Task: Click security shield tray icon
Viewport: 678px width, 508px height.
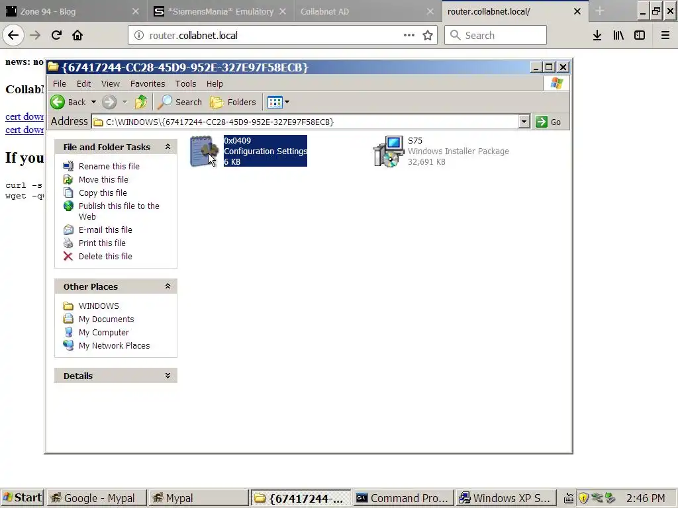Action: tap(583, 498)
